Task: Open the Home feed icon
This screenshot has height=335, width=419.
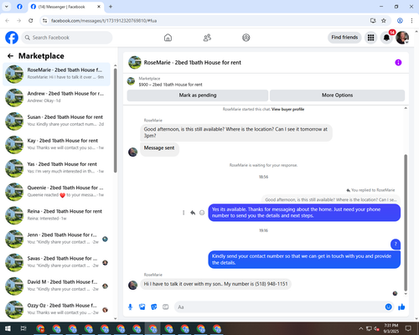Action: pos(168,38)
